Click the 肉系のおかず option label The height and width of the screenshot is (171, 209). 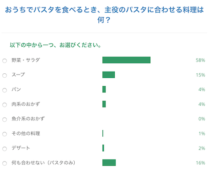tap(26, 104)
